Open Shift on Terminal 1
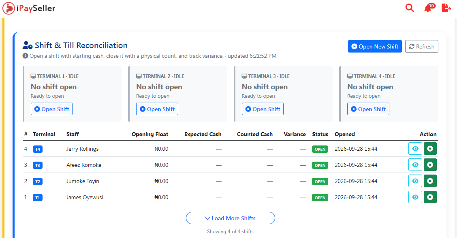Screen dimensions: 457x238 click(51, 109)
